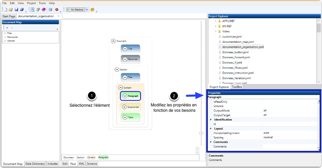Open the Tools menu
The height and width of the screenshot is (168, 322).
42,3
